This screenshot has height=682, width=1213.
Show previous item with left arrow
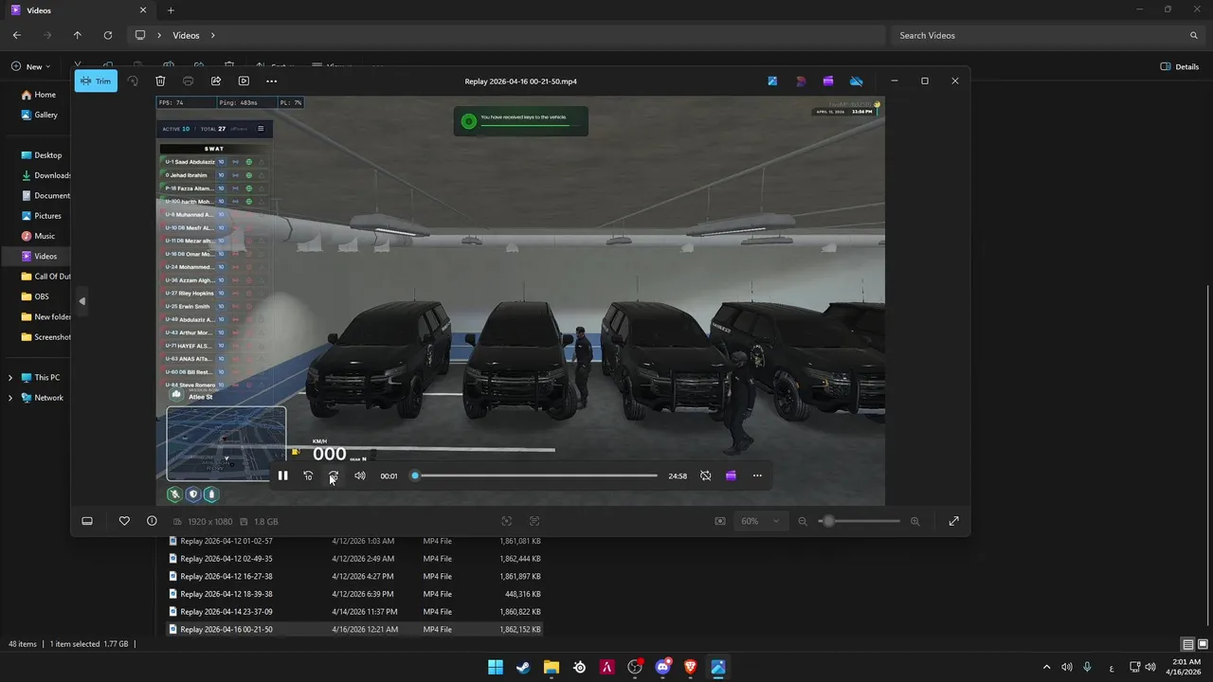tap(81, 301)
